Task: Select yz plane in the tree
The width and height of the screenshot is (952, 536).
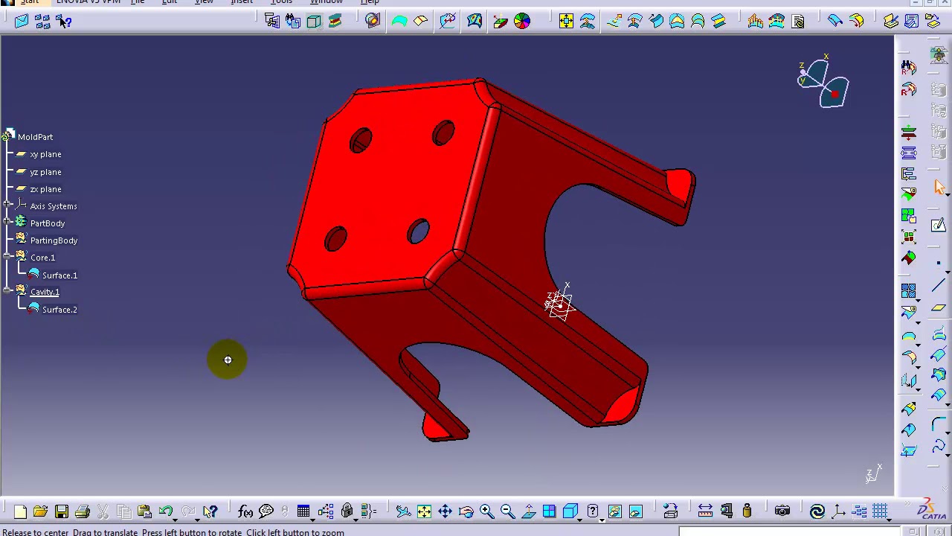Action: point(45,172)
